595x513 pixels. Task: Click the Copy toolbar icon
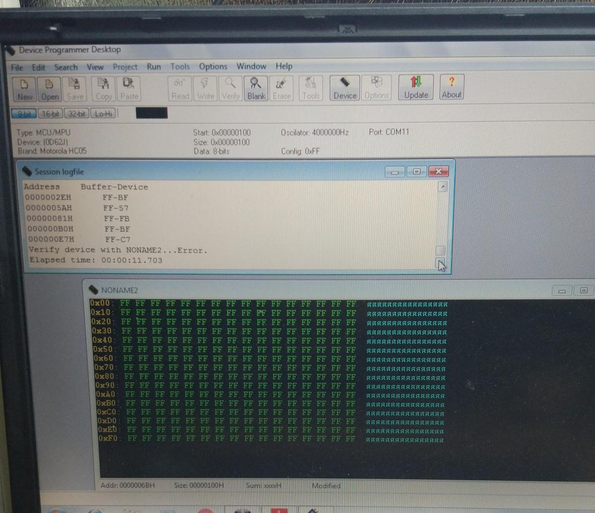[104, 89]
